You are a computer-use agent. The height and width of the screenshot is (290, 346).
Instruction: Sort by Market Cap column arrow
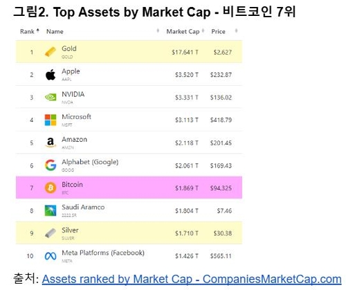point(203,31)
